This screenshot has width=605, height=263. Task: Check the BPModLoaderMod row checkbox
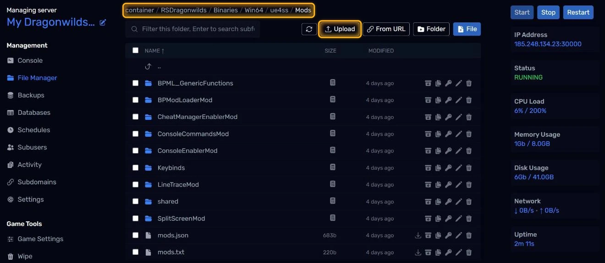point(135,100)
